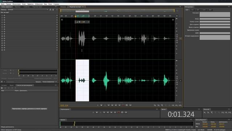Stop playback in the editor transport bar
The width and height of the screenshot is (232, 131).
(x=98, y=105)
